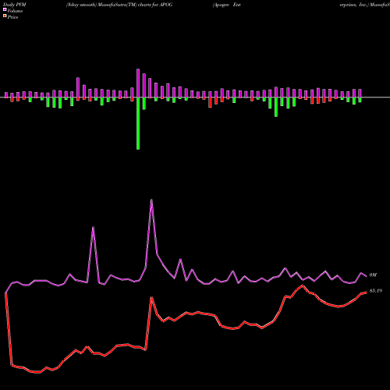Viewport: 390px width, 390px height.
Task: Select the 'Price' legend label
Action: click(x=12, y=17)
